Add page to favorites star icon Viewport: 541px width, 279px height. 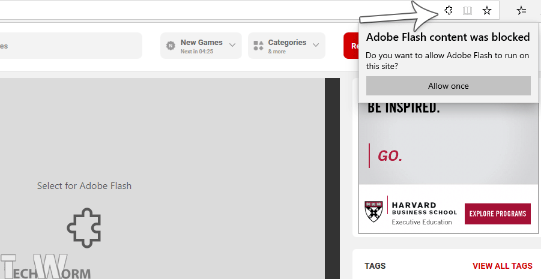click(x=486, y=11)
